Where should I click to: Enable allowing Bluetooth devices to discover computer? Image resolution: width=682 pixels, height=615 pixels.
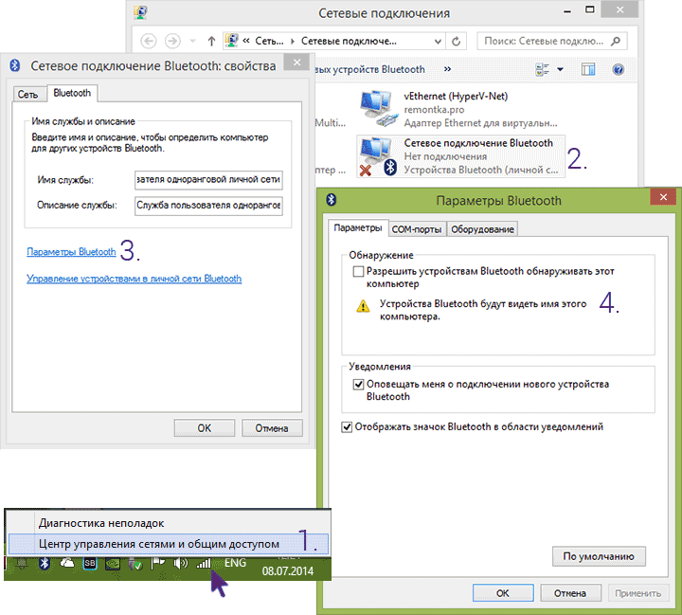pyautogui.click(x=358, y=271)
